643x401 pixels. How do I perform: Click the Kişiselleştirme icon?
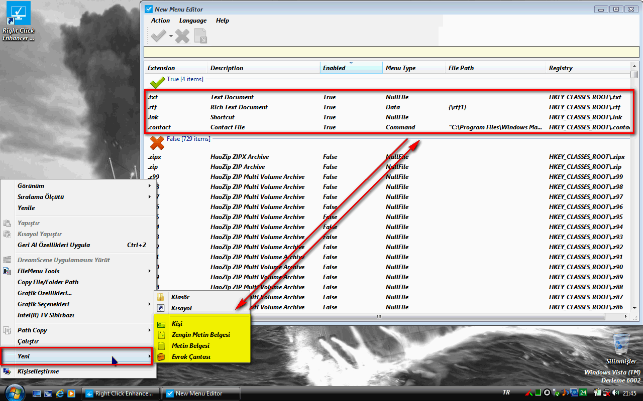click(x=8, y=371)
